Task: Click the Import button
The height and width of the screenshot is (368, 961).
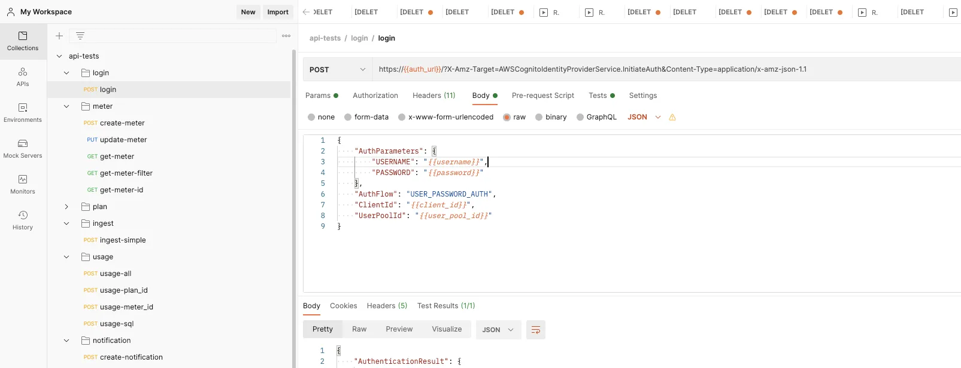Action: point(278,12)
